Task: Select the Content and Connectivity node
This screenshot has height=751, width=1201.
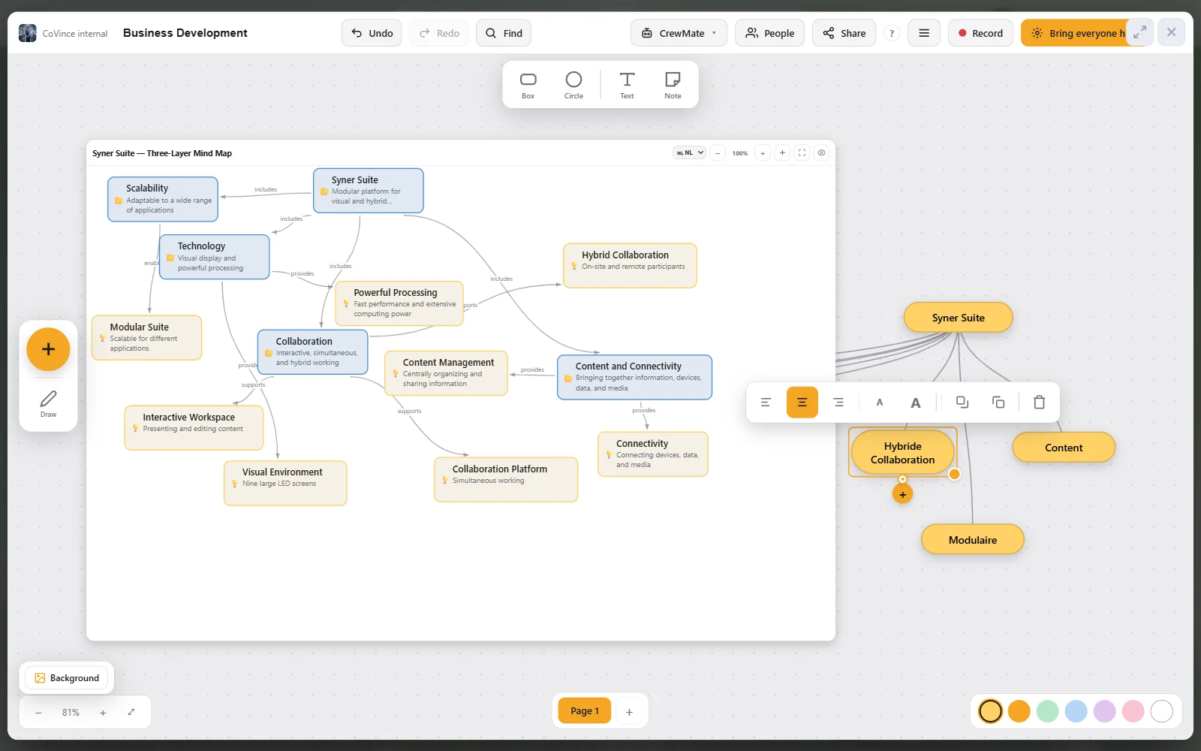Action: pyautogui.click(x=634, y=377)
